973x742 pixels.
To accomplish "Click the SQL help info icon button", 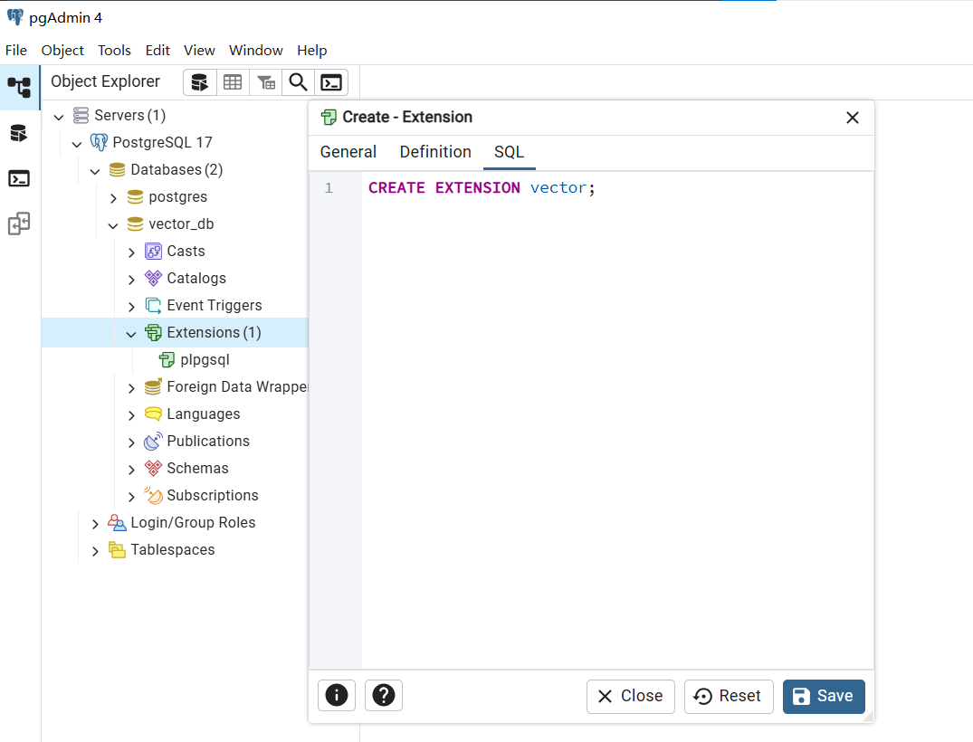I will pyautogui.click(x=337, y=696).
